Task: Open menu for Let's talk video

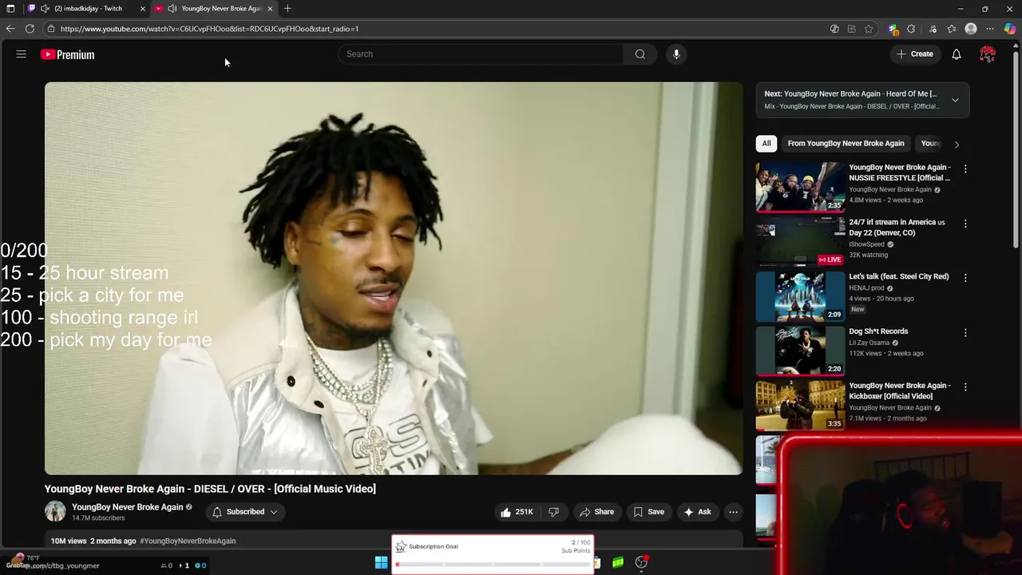Action: pyautogui.click(x=965, y=278)
